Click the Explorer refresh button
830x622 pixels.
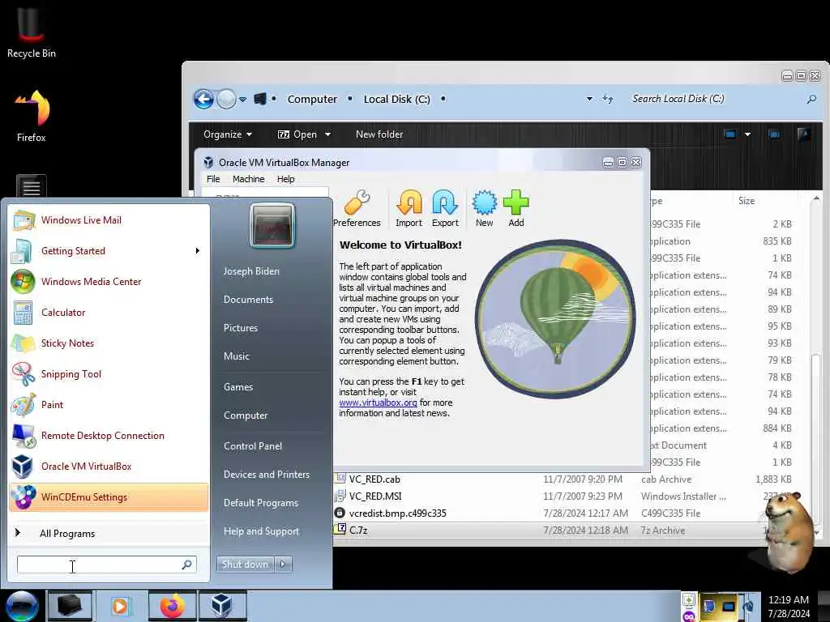(x=608, y=99)
